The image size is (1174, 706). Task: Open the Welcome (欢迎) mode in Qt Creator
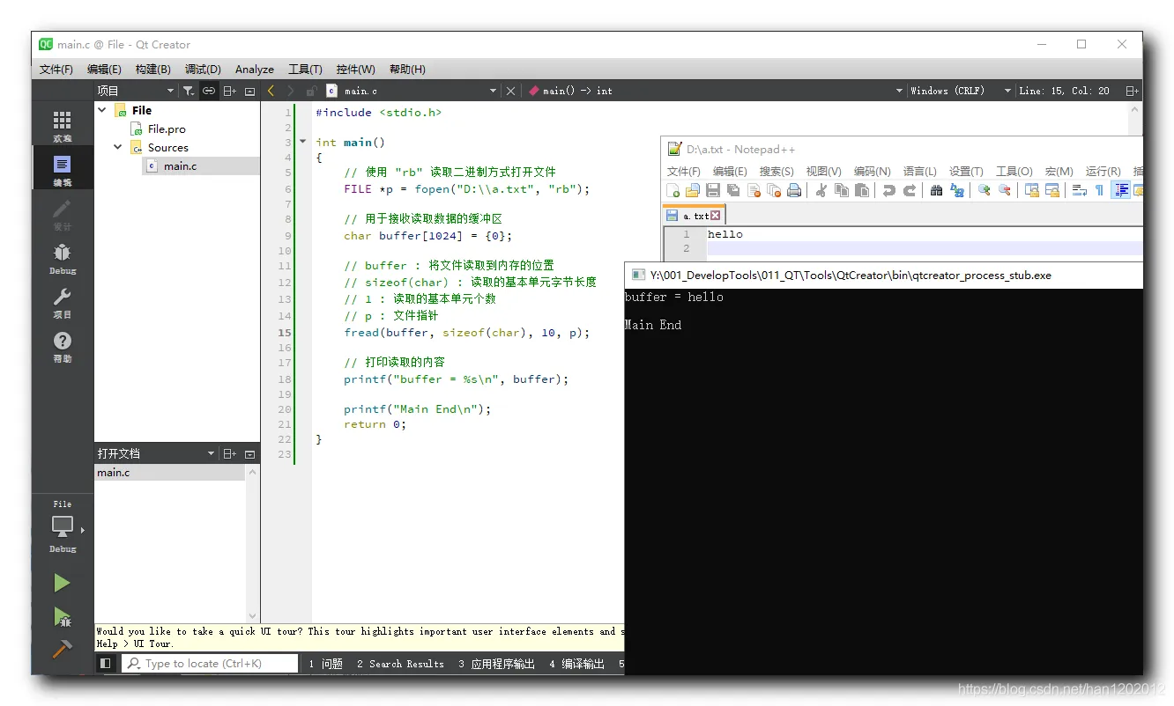click(62, 125)
